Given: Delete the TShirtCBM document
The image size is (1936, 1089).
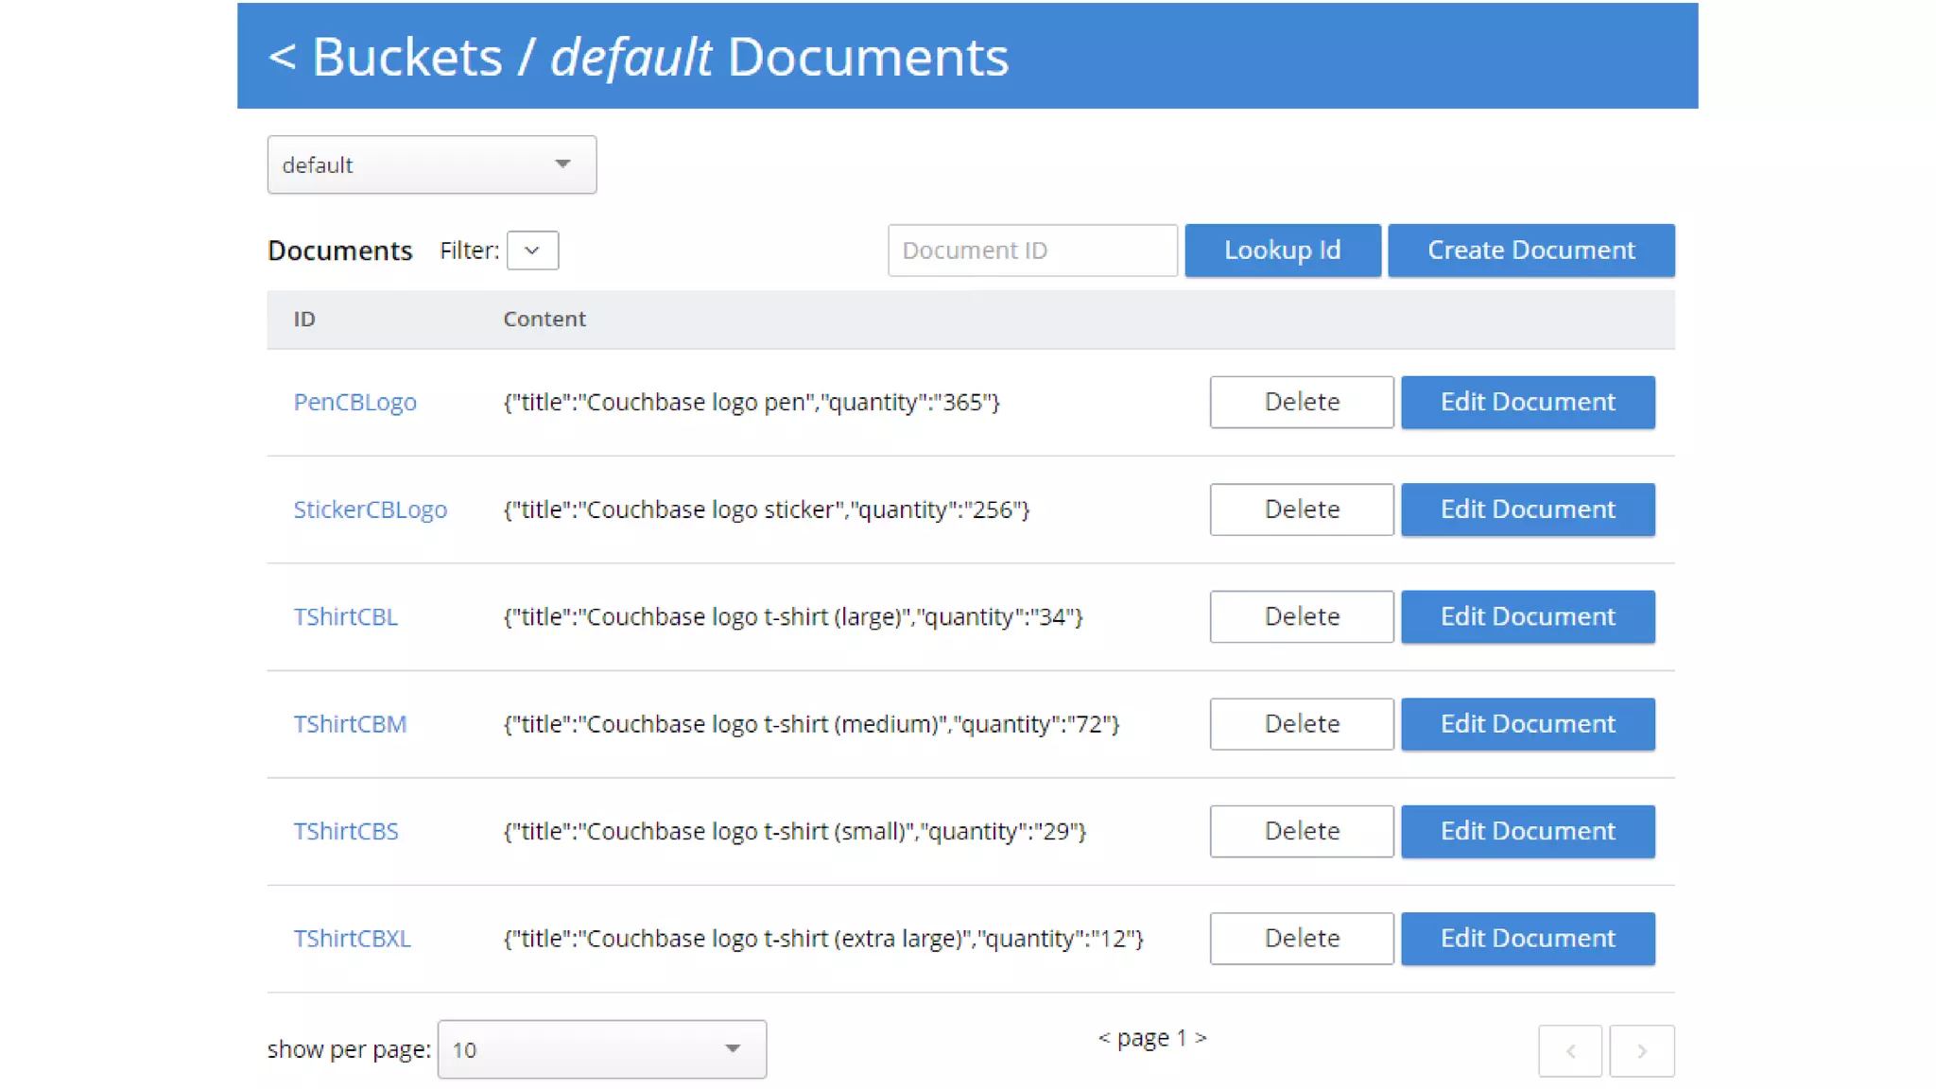Looking at the screenshot, I should 1301,724.
